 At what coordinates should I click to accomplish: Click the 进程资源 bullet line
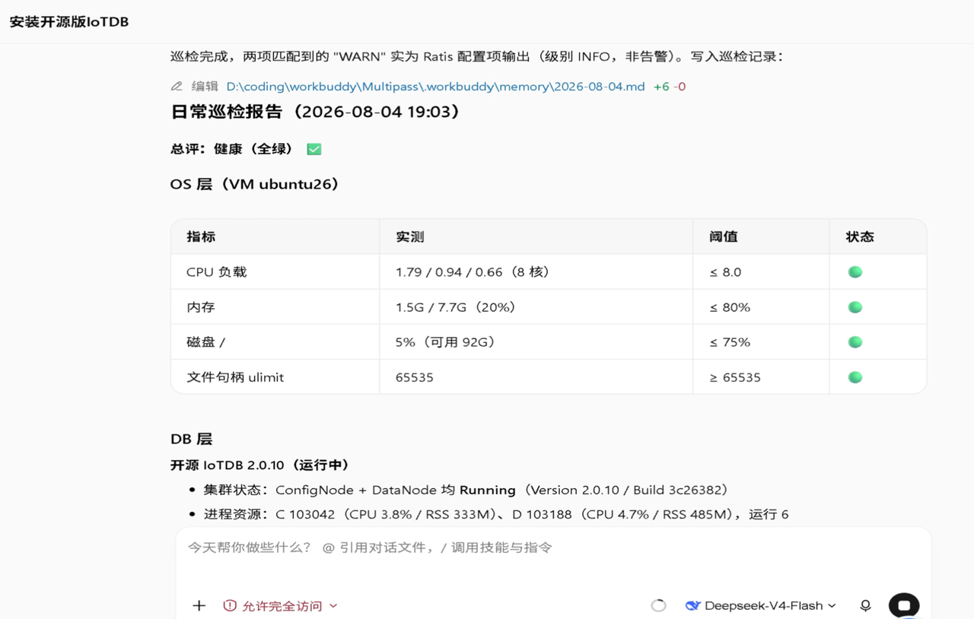pyautogui.click(x=496, y=514)
